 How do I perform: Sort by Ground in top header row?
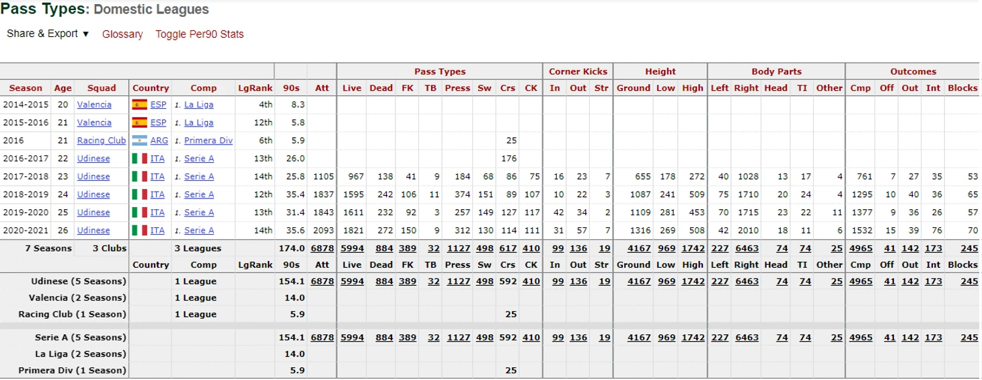click(634, 88)
